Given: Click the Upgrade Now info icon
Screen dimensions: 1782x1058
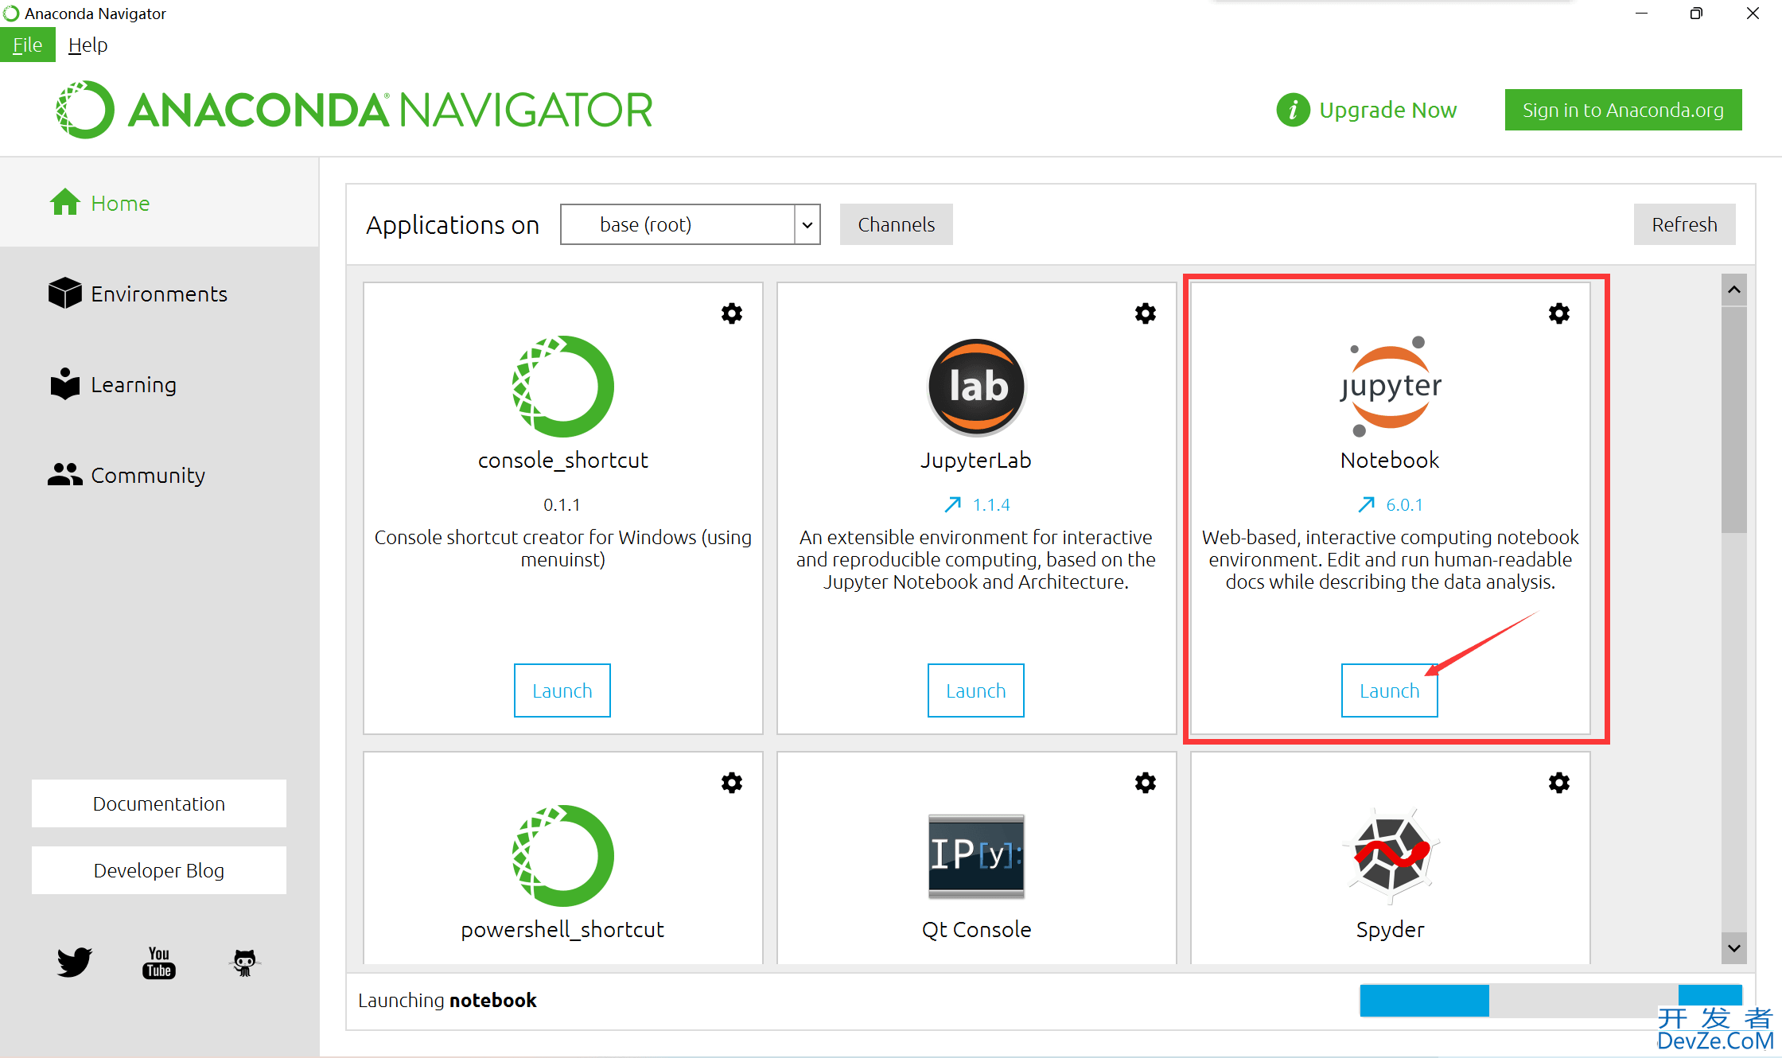Looking at the screenshot, I should [x=1294, y=110].
